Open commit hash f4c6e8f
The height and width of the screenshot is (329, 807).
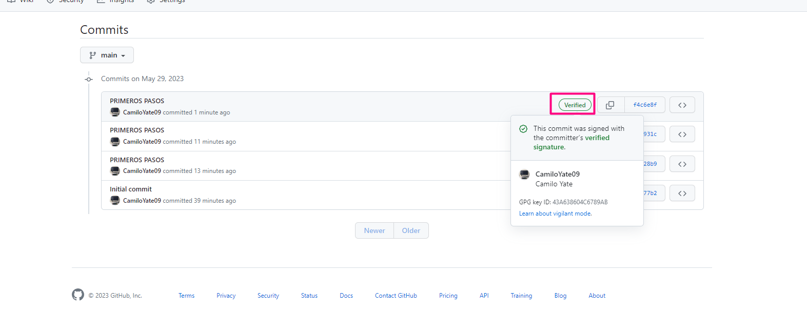pyautogui.click(x=645, y=105)
